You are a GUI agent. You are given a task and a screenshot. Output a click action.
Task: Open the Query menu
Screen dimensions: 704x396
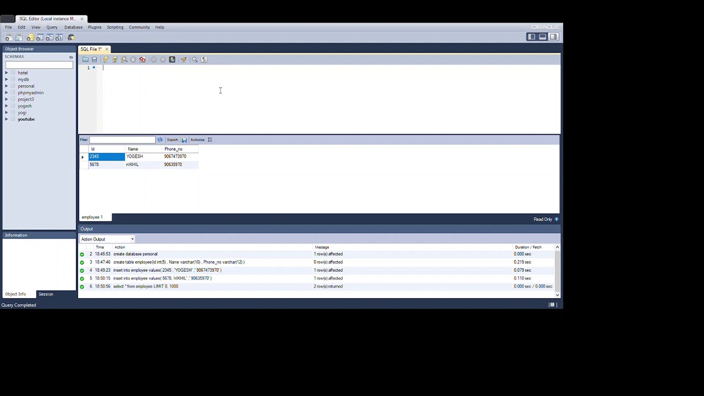52,27
